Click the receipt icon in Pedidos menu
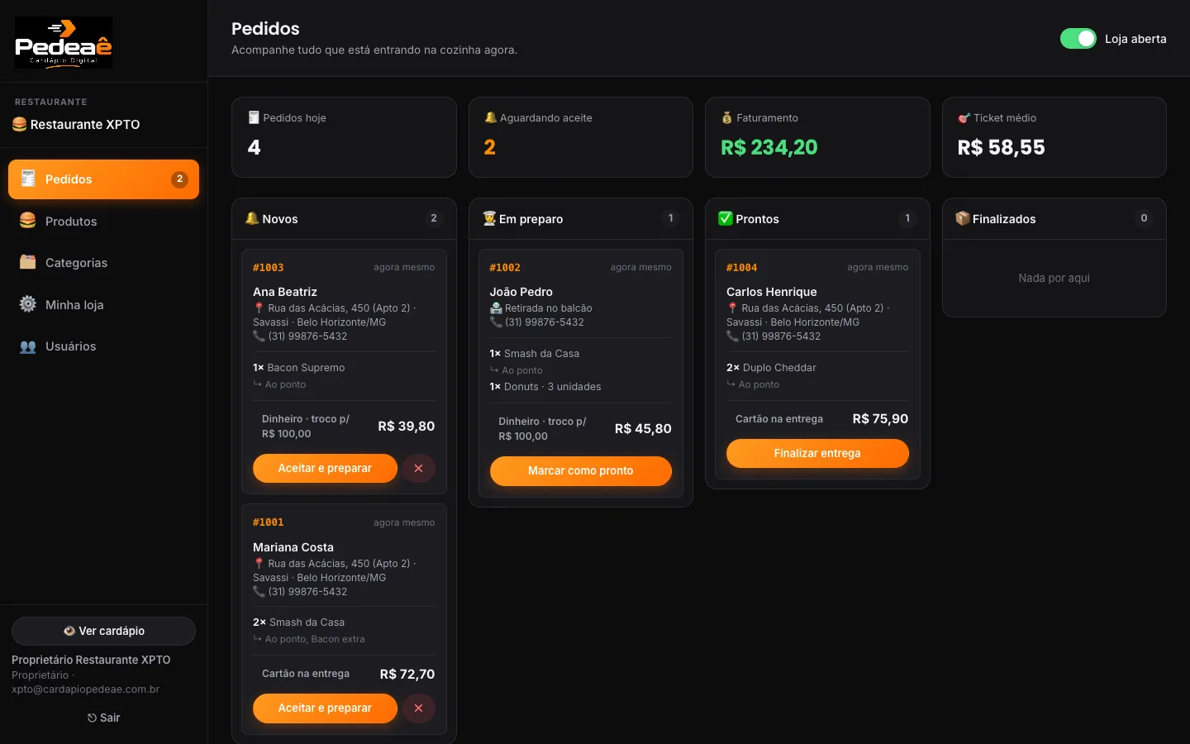This screenshot has height=744, width=1190. point(28,179)
